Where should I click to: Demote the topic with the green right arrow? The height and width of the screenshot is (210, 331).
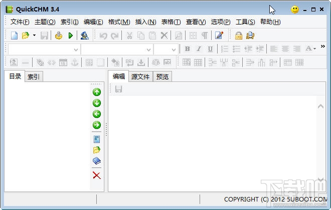click(x=97, y=125)
